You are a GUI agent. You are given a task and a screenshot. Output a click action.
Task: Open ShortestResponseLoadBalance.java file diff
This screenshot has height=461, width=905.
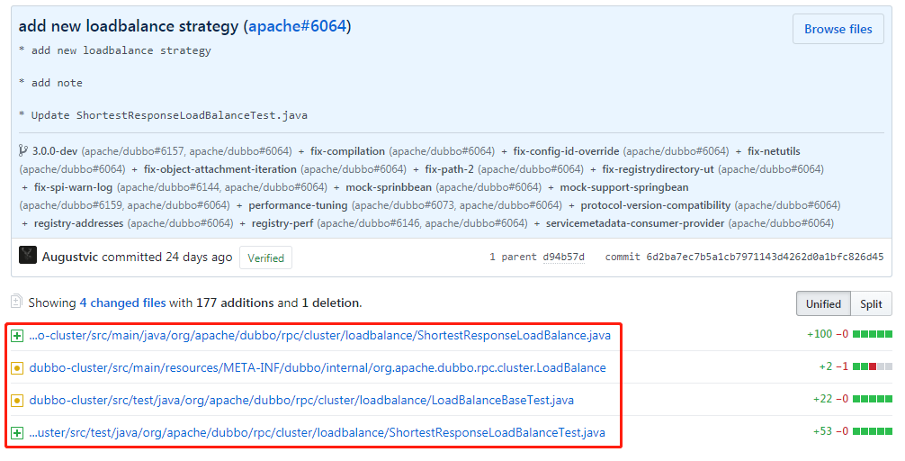[319, 335]
